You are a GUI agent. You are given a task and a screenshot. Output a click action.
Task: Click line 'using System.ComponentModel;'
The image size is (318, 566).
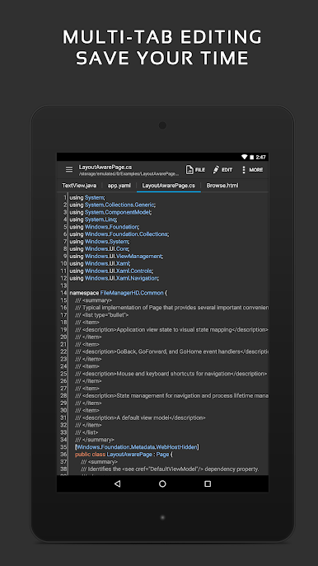110,212
